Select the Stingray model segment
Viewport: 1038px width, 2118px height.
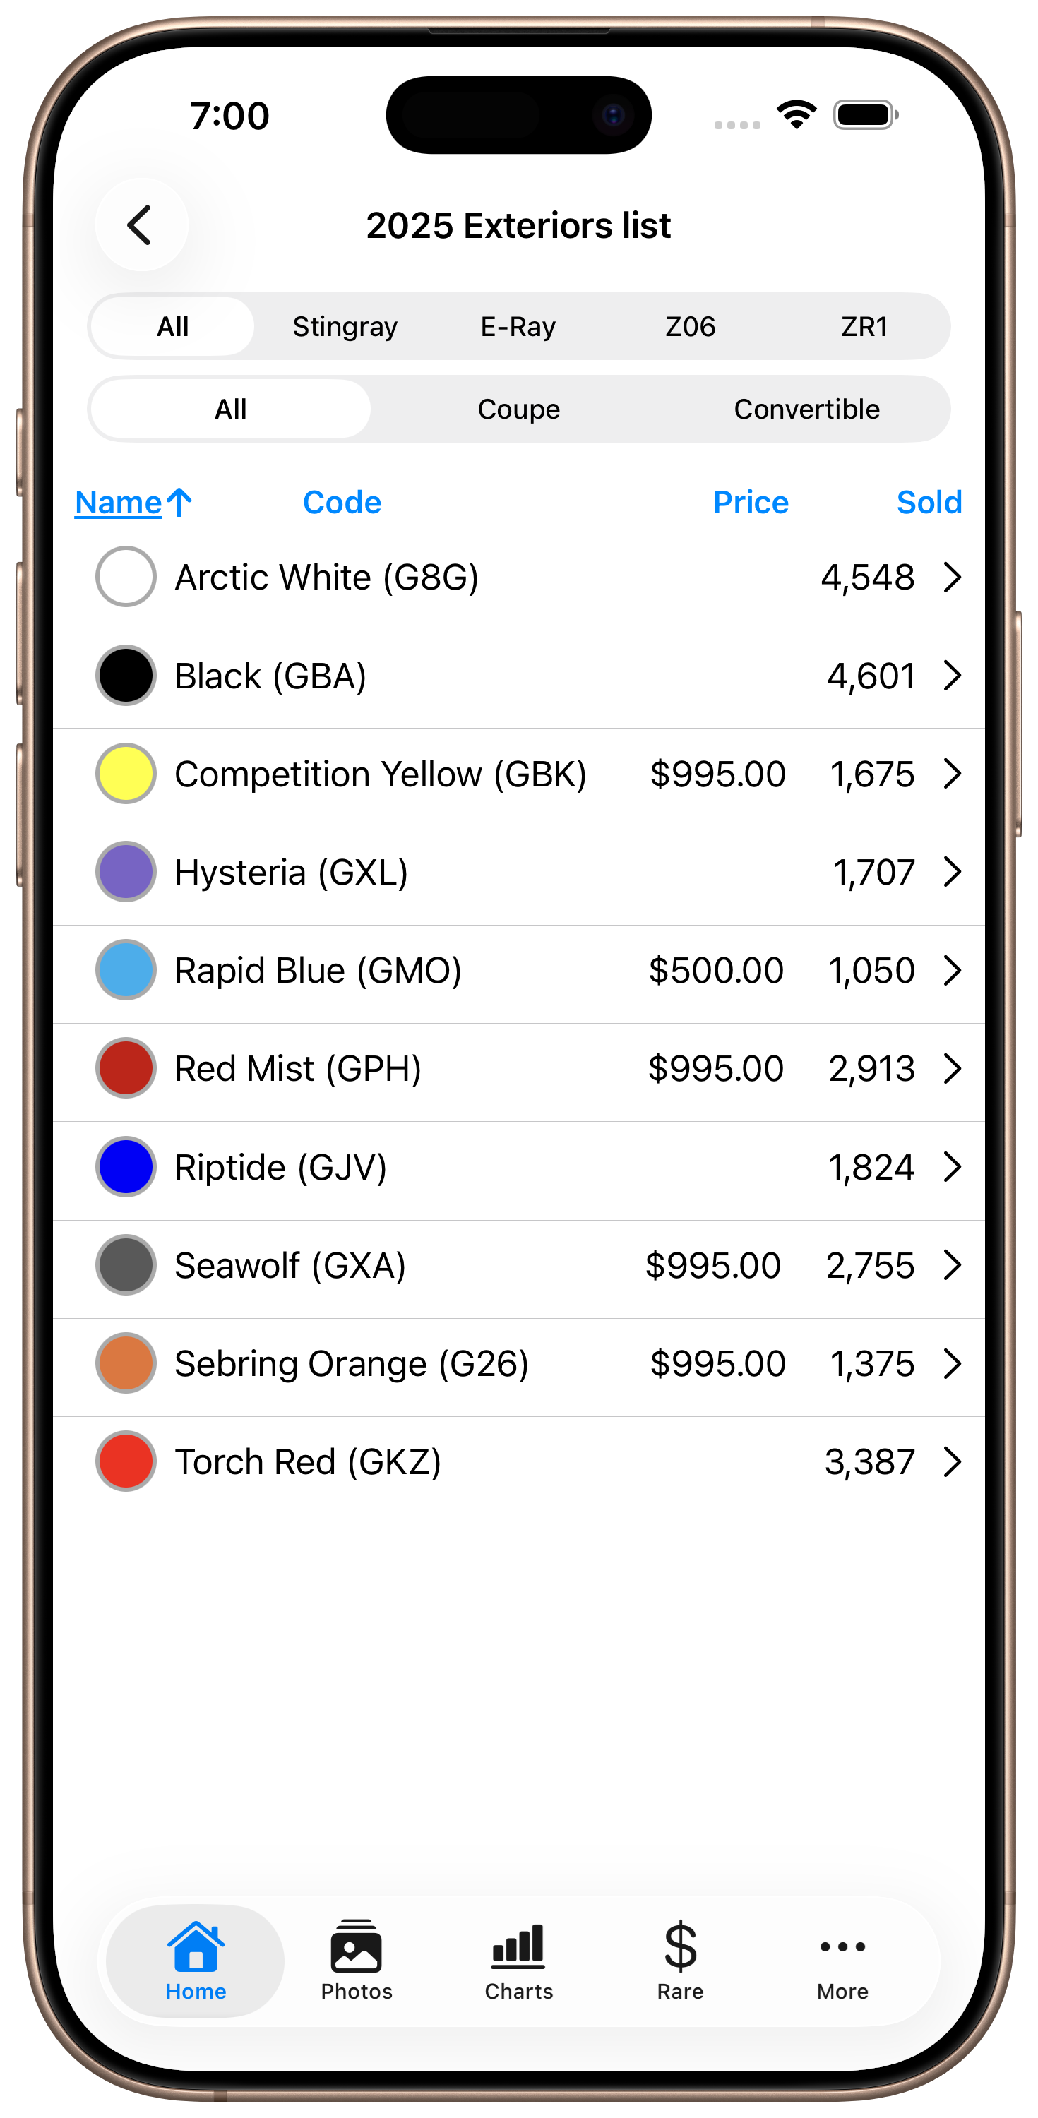(x=345, y=326)
